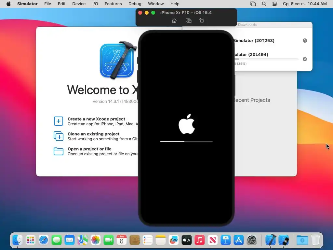This screenshot has height=250, width=333.
Task: Open the Edit menu
Action: coord(61,4)
